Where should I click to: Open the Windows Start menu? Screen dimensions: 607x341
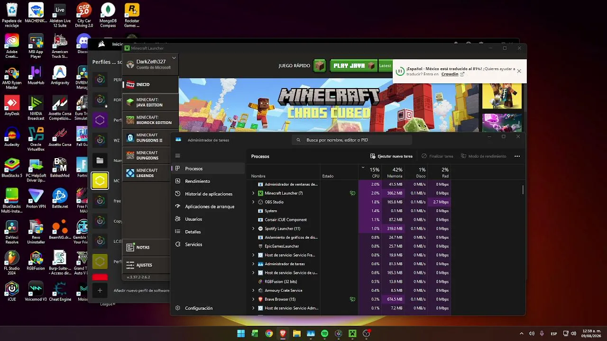(241, 333)
